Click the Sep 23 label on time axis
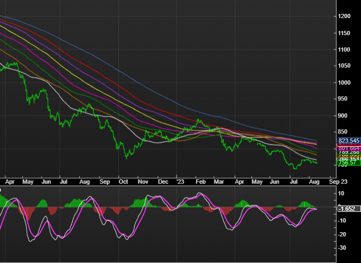Viewport: 361px width, 263px height. (338, 182)
